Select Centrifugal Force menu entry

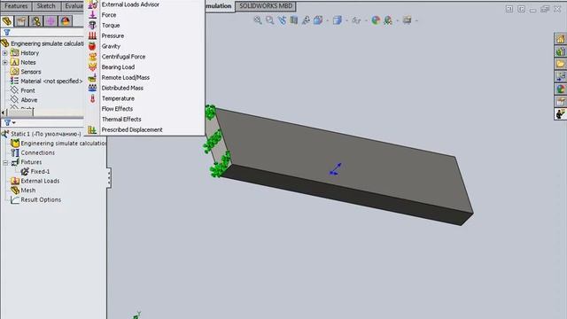tap(123, 57)
